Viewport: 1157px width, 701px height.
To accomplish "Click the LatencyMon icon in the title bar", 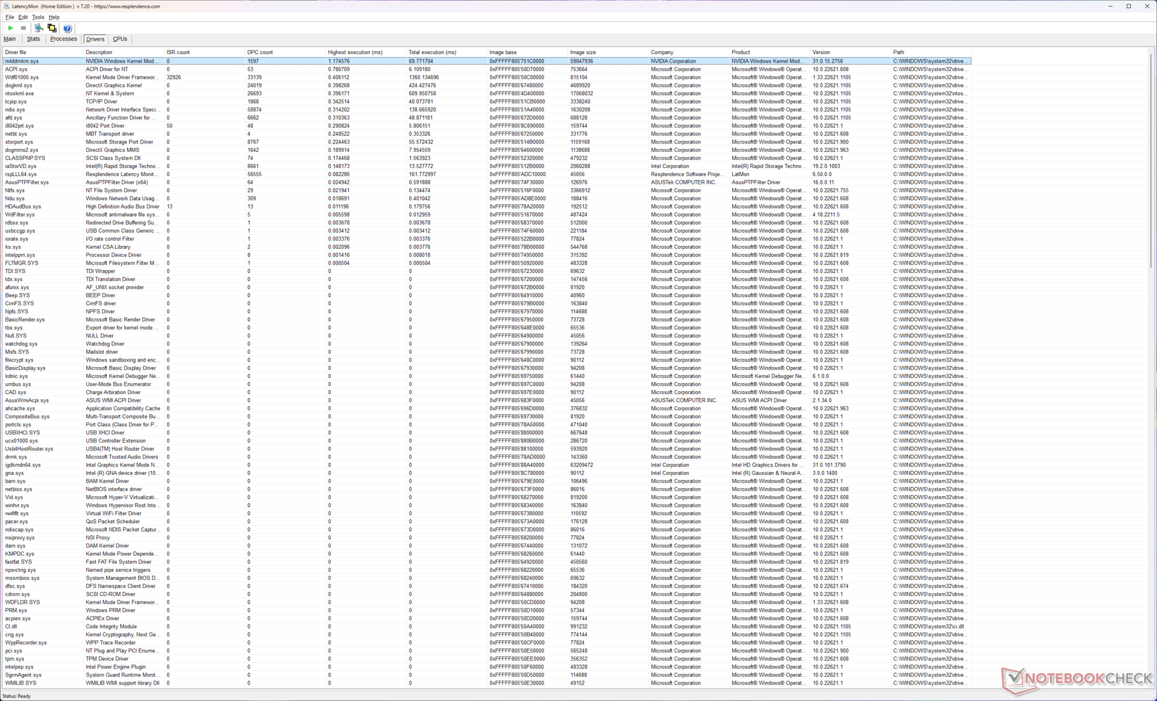I will (x=7, y=6).
